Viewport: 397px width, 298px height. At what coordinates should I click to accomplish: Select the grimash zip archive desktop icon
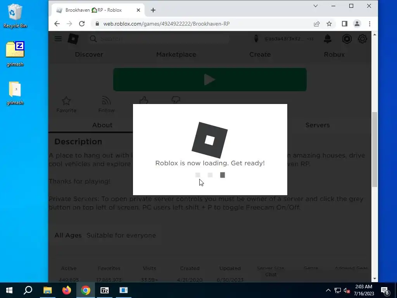pos(15,54)
